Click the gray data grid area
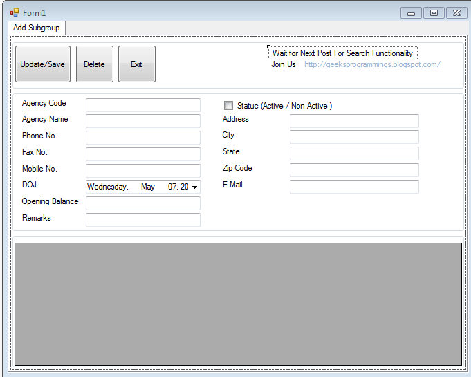The width and height of the screenshot is (471, 377). coord(238,304)
